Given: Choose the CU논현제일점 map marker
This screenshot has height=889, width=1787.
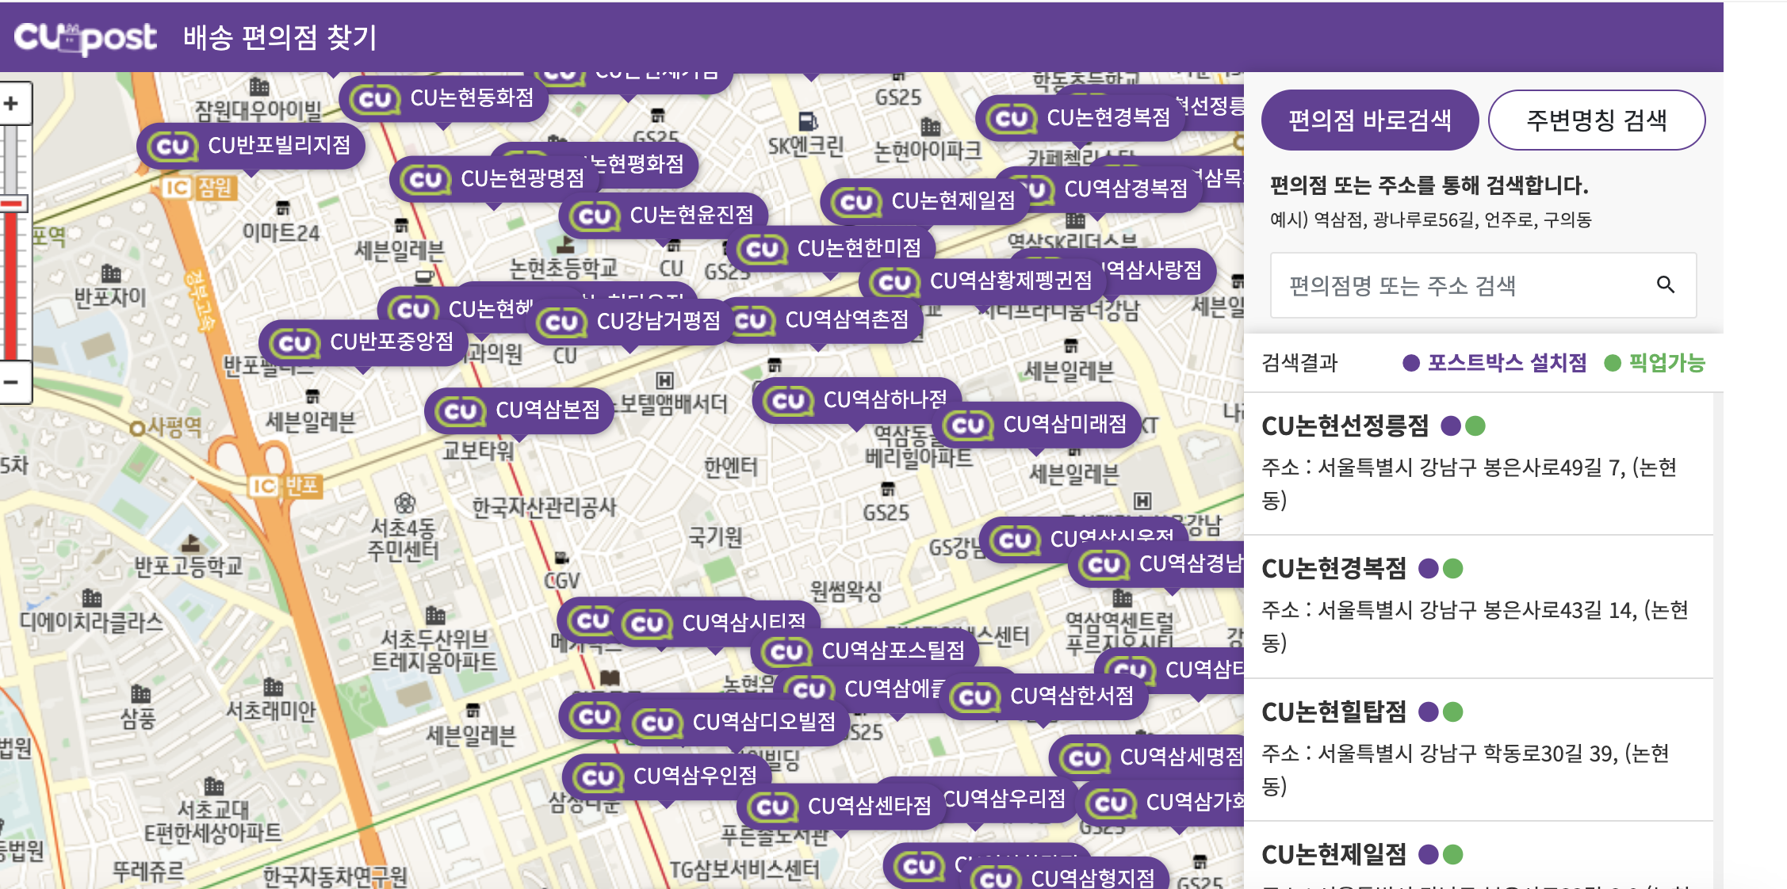Looking at the screenshot, I should coord(924,201).
